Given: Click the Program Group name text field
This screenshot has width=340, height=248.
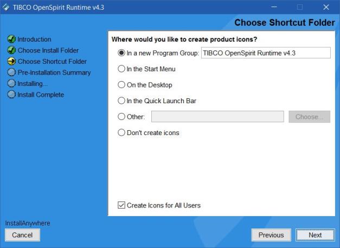Looking at the screenshot, I should tap(265, 53).
